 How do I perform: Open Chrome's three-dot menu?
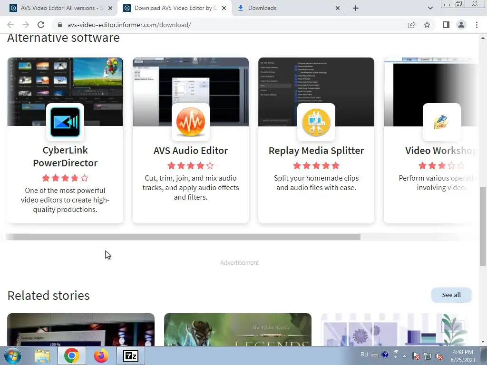pyautogui.click(x=477, y=25)
